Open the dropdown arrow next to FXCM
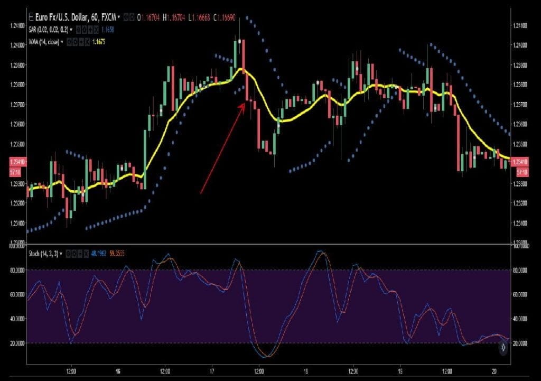This screenshot has width=541, height=381. pos(119,16)
